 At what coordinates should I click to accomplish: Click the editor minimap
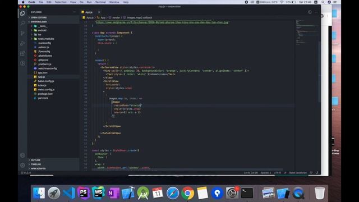coord(307,32)
